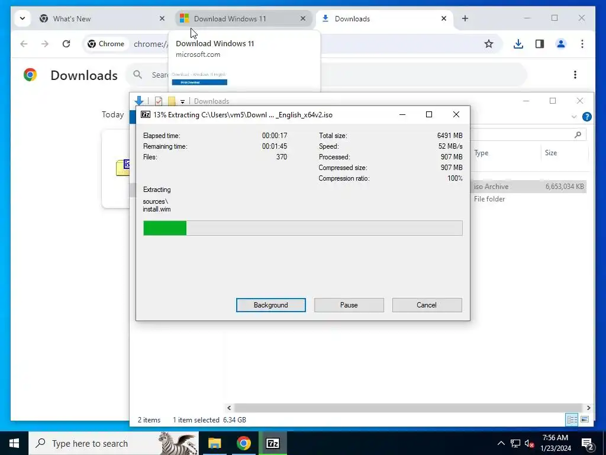This screenshot has height=455, width=606.
Task: Click the 7-Zip dialog title icon
Action: [x=146, y=114]
